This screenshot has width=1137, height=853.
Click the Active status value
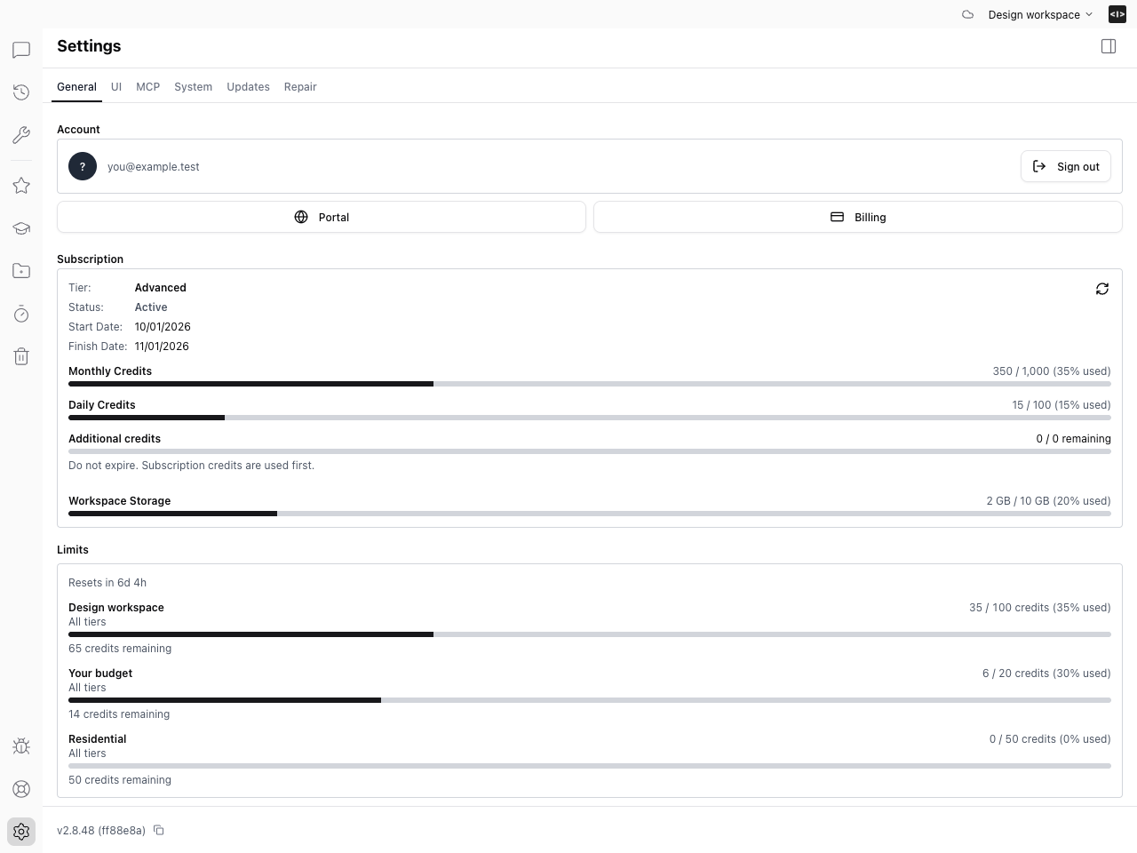(151, 307)
